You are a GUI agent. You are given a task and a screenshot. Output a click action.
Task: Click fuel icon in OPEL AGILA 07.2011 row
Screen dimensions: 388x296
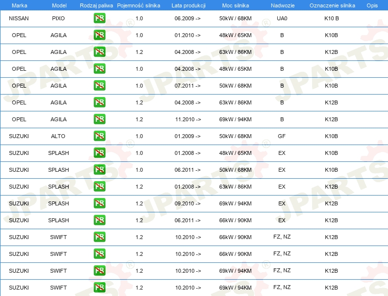[x=99, y=86]
